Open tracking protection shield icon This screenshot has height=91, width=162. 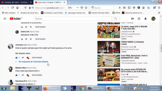[x=25, y=8]
